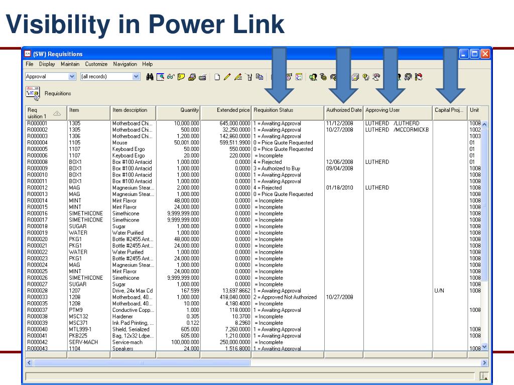Image resolution: width=514 pixels, height=385 pixels.
Task: Open the Approval view dropdown
Action: click(72, 77)
